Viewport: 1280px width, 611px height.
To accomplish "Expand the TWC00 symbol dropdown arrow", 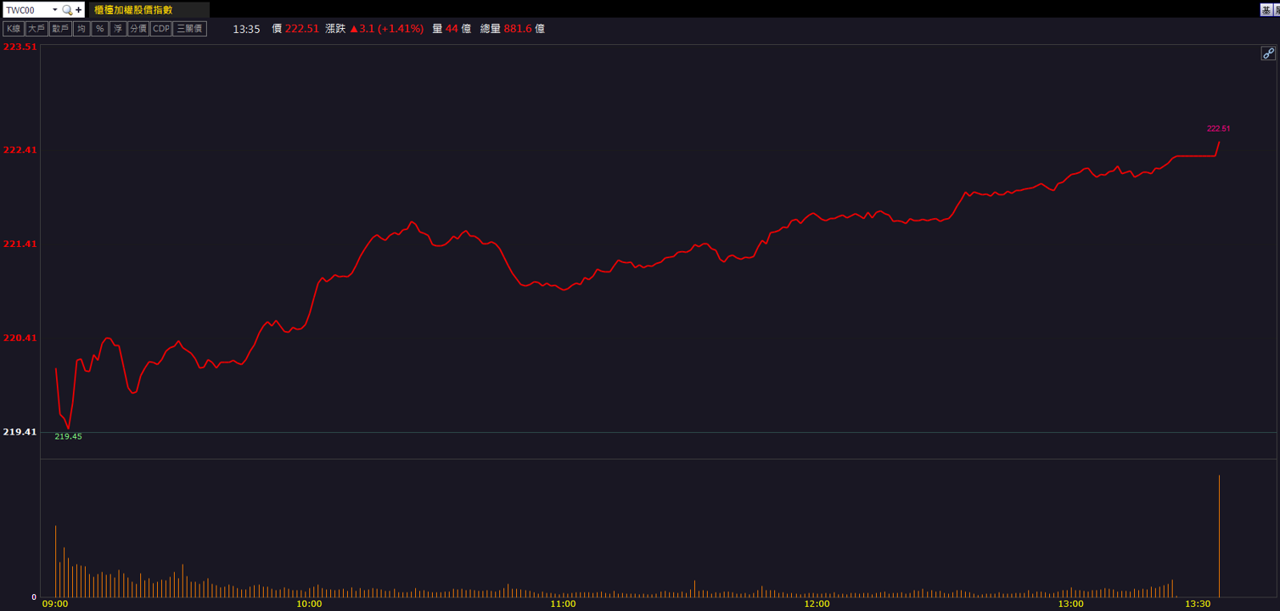I will (x=55, y=10).
